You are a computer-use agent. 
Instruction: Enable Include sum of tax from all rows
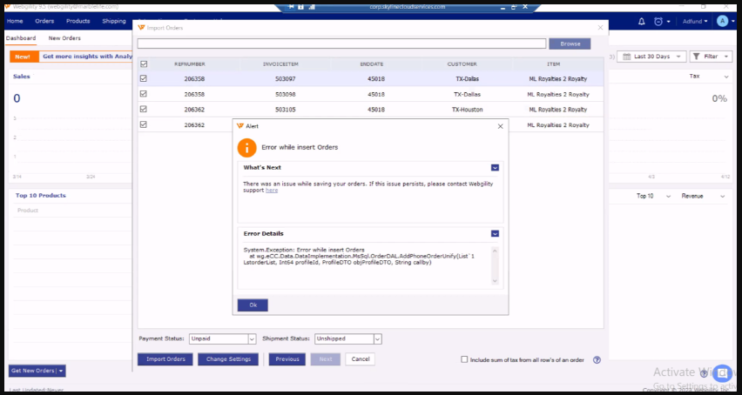tap(463, 359)
